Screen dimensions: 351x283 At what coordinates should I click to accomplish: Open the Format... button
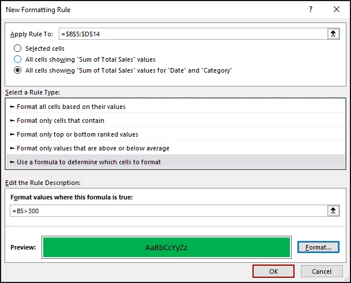(x=318, y=247)
